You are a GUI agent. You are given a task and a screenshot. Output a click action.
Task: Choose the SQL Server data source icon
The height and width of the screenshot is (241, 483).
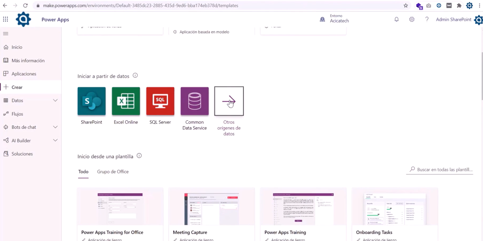pos(160,101)
